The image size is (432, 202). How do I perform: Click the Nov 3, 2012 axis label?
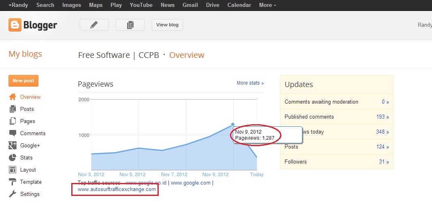click(91, 174)
